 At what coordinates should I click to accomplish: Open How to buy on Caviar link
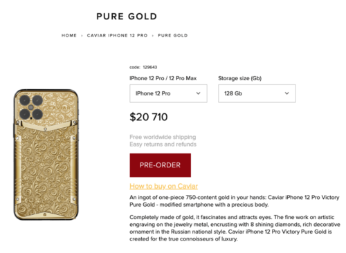[164, 186]
